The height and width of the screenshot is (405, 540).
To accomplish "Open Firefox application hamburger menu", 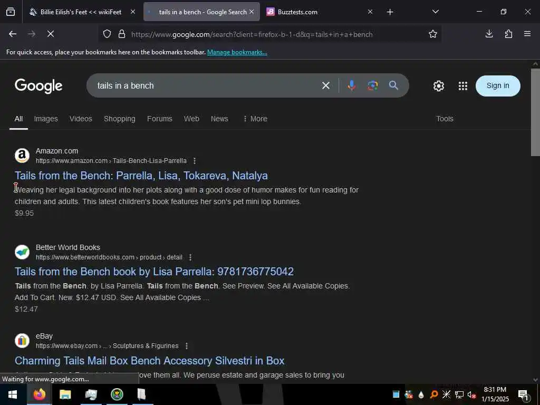I will [x=527, y=34].
